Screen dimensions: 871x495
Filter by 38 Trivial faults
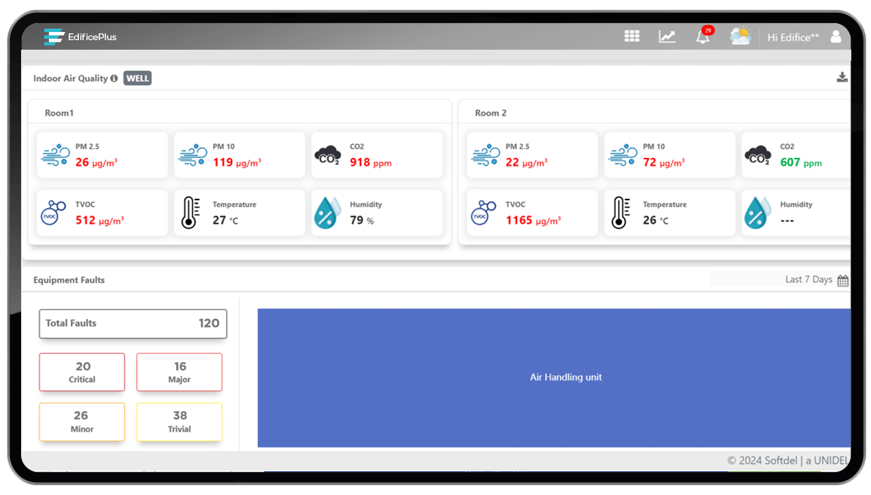180,421
